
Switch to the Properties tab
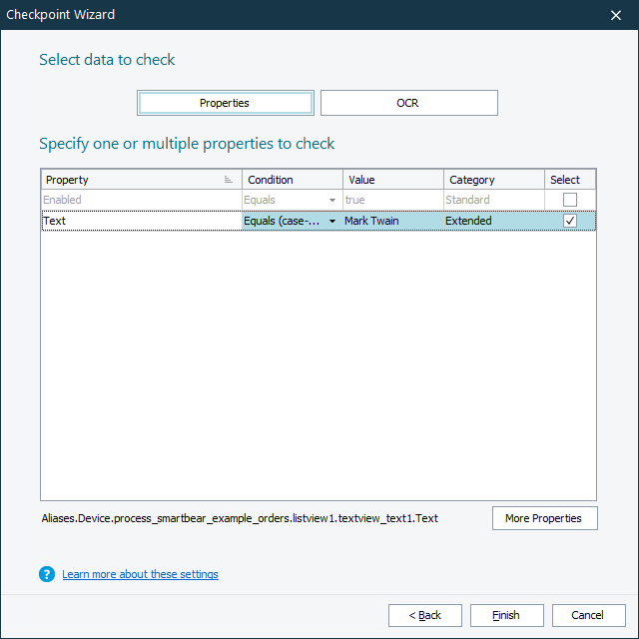point(225,103)
